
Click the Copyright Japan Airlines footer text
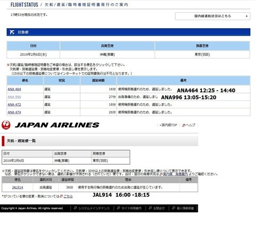click(x=32, y=208)
